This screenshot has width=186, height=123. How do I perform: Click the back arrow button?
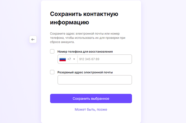click(33, 40)
